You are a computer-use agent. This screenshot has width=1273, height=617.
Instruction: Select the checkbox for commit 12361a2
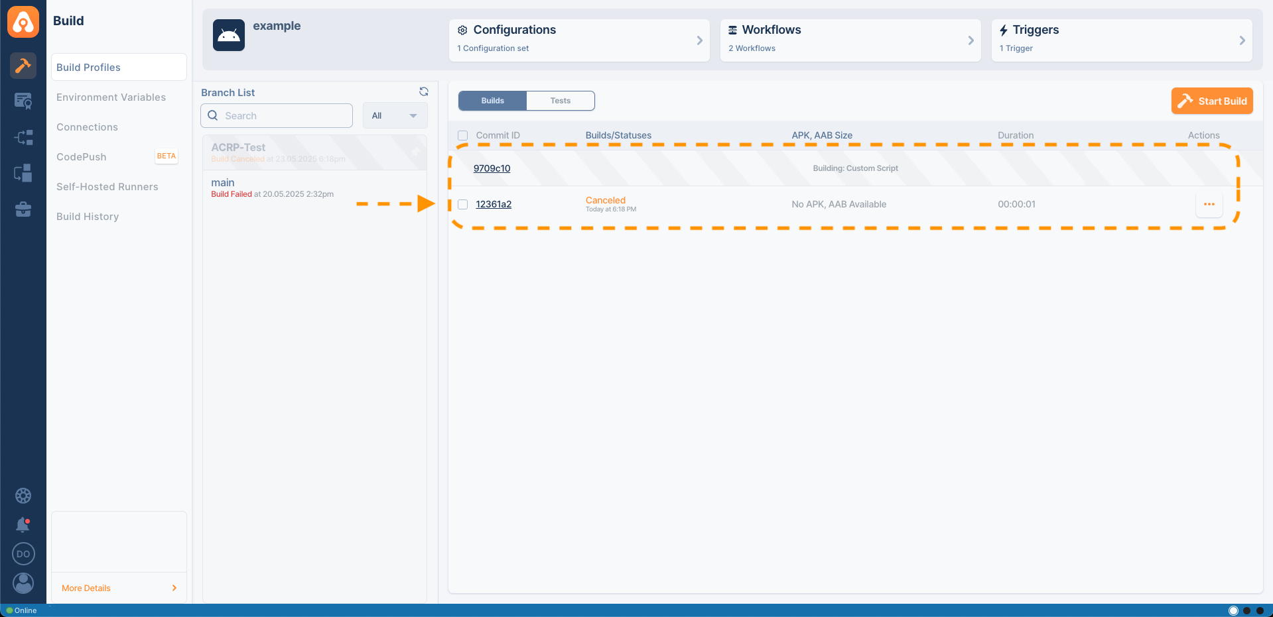pos(463,204)
